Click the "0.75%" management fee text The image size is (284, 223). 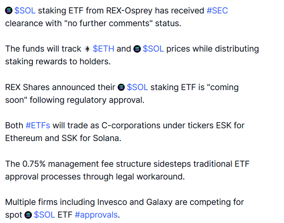34,164
